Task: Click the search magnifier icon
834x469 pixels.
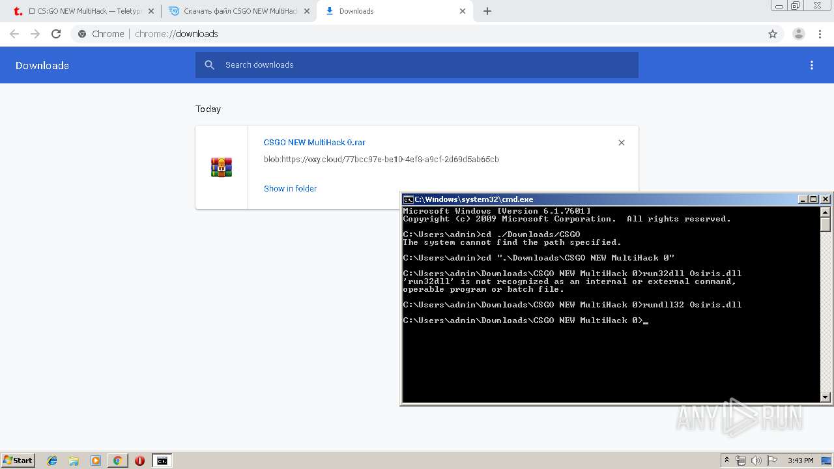Action: point(209,65)
